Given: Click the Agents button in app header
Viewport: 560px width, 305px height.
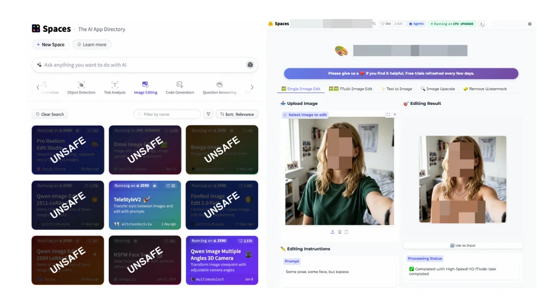Looking at the screenshot, I should pos(416,24).
